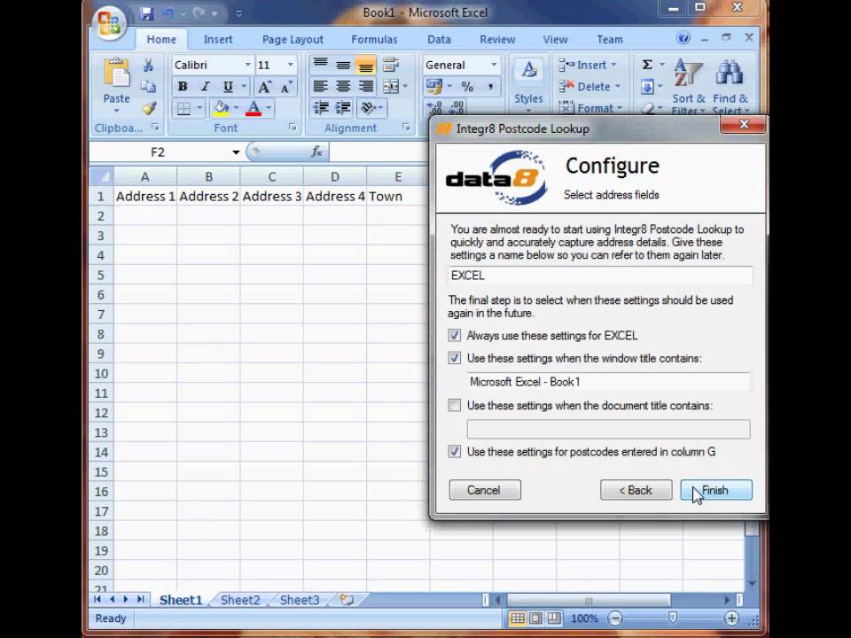This screenshot has height=638, width=851.
Task: Click Sort & Filter button
Action: point(688,86)
